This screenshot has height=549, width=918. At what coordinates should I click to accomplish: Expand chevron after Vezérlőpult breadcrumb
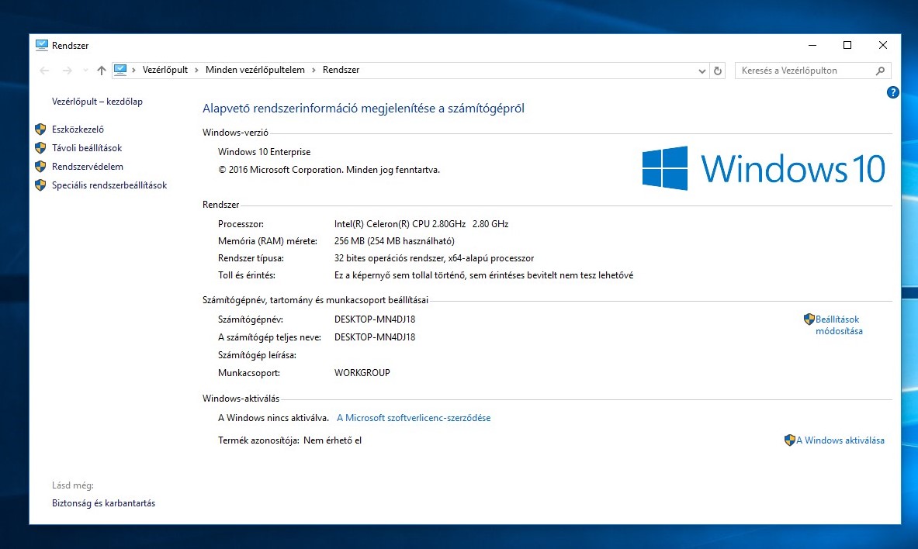(197, 71)
